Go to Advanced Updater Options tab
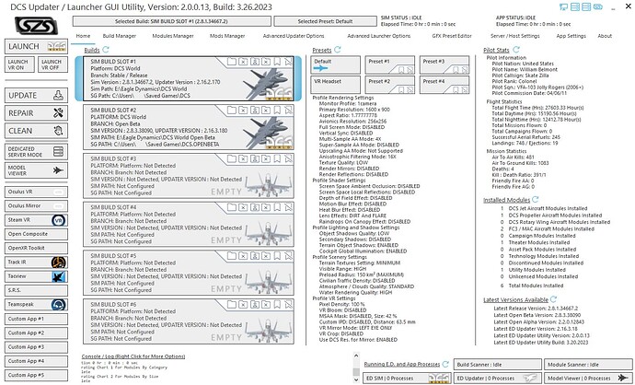The image size is (635, 385). [x=294, y=36]
